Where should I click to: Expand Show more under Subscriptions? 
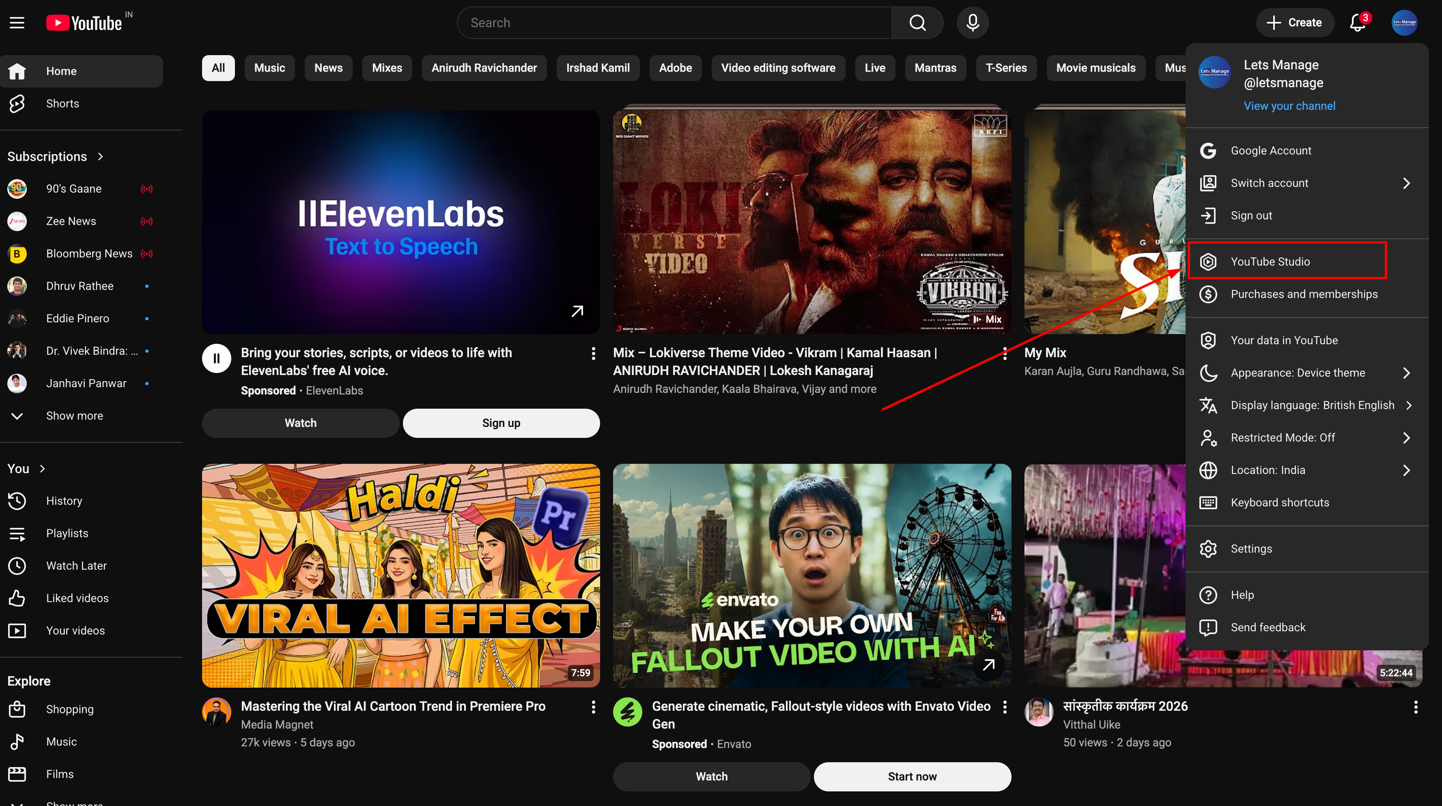pyautogui.click(x=74, y=416)
